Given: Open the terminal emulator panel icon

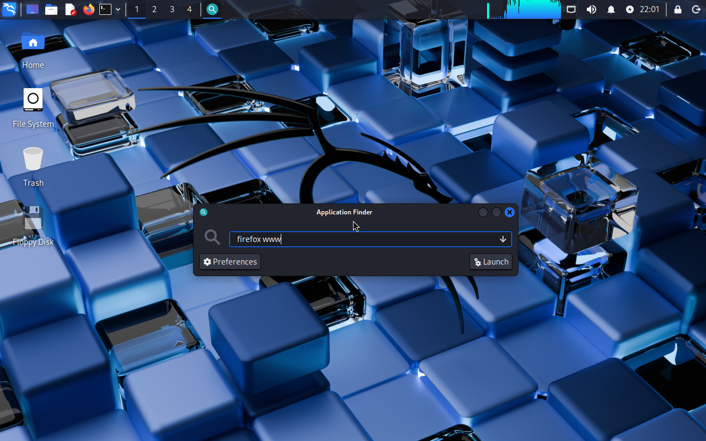Looking at the screenshot, I should [x=105, y=9].
